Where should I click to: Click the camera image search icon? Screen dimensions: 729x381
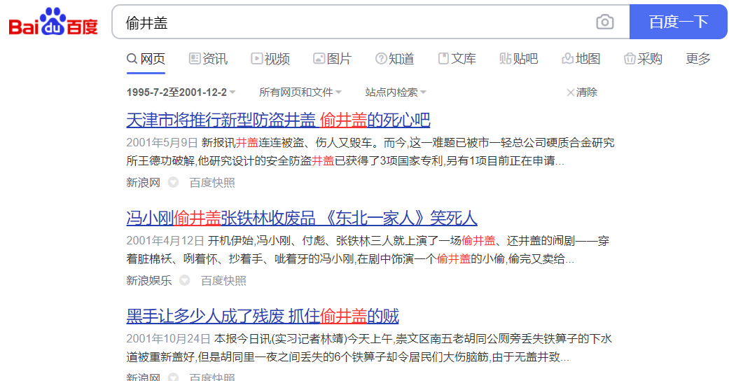pos(604,22)
